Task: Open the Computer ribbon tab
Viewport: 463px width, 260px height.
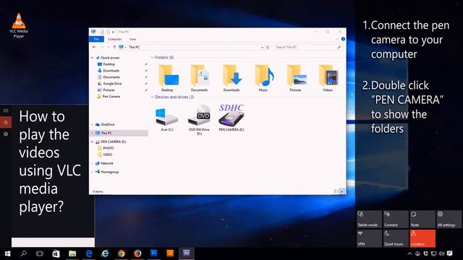Action: pyautogui.click(x=114, y=39)
